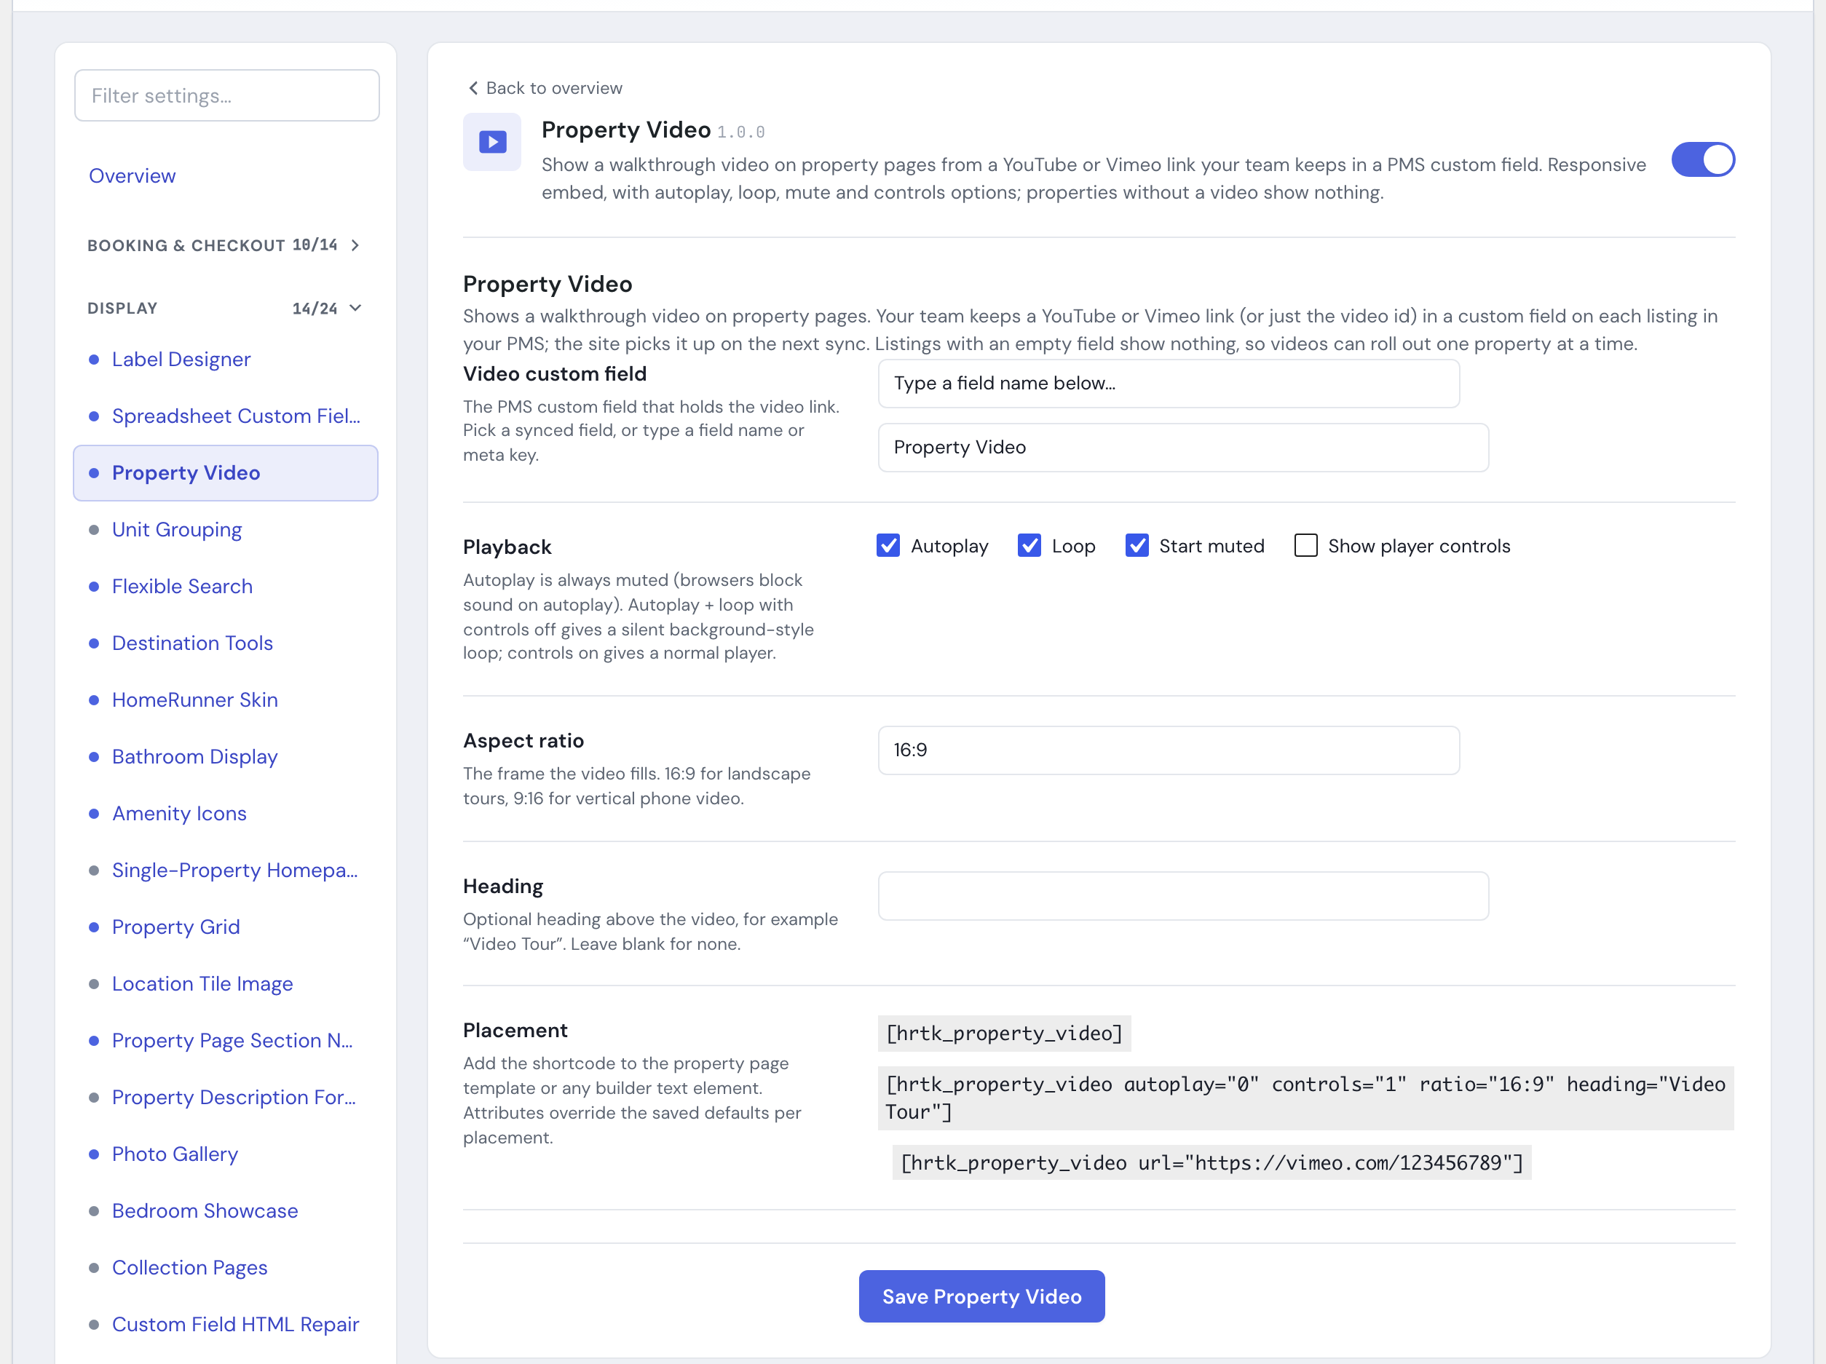Click the bullet dot beside Collection Pages
Viewport: 1826px width, 1364px height.
[94, 1268]
